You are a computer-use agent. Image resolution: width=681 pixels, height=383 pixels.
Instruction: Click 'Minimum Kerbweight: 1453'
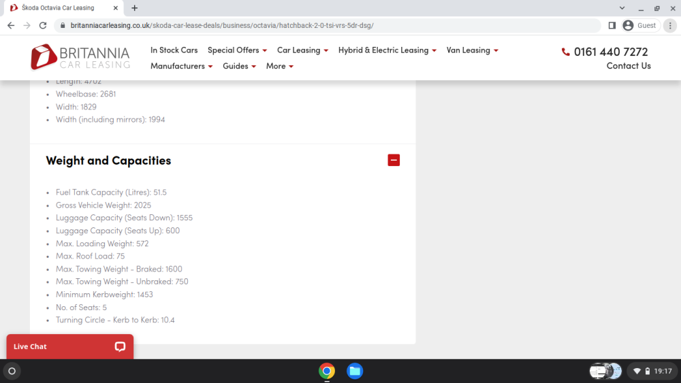(104, 295)
